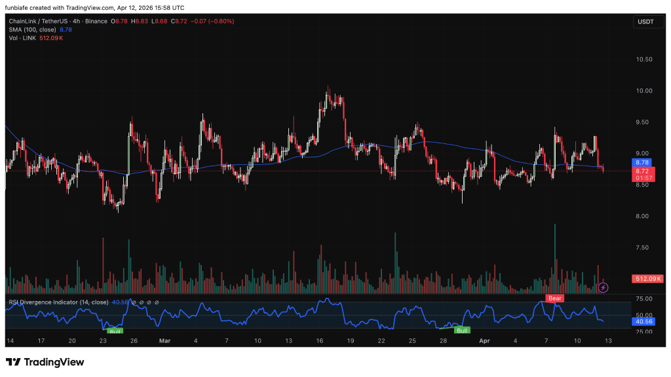This screenshot has height=377, width=671.
Task: Click the Bull label near March 29
Action: (x=462, y=331)
